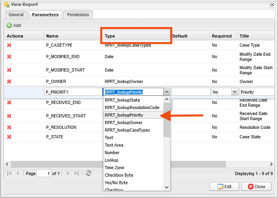278x198 pixels.
Task: Click the Priority title input field
Action: [257, 92]
